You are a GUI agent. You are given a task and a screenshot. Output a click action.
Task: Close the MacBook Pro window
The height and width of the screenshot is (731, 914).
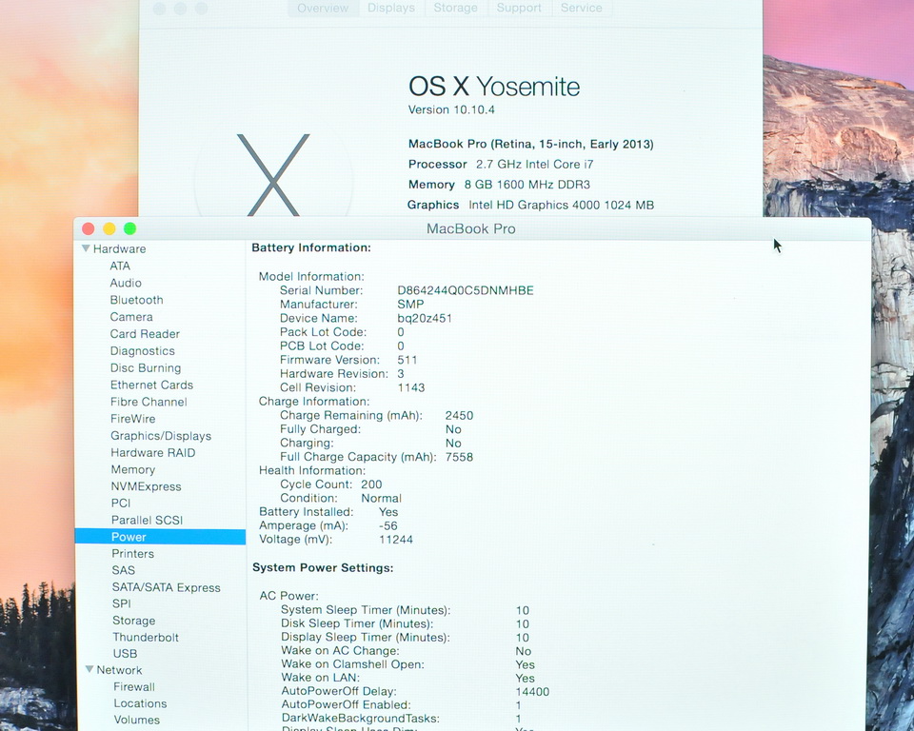click(x=88, y=228)
